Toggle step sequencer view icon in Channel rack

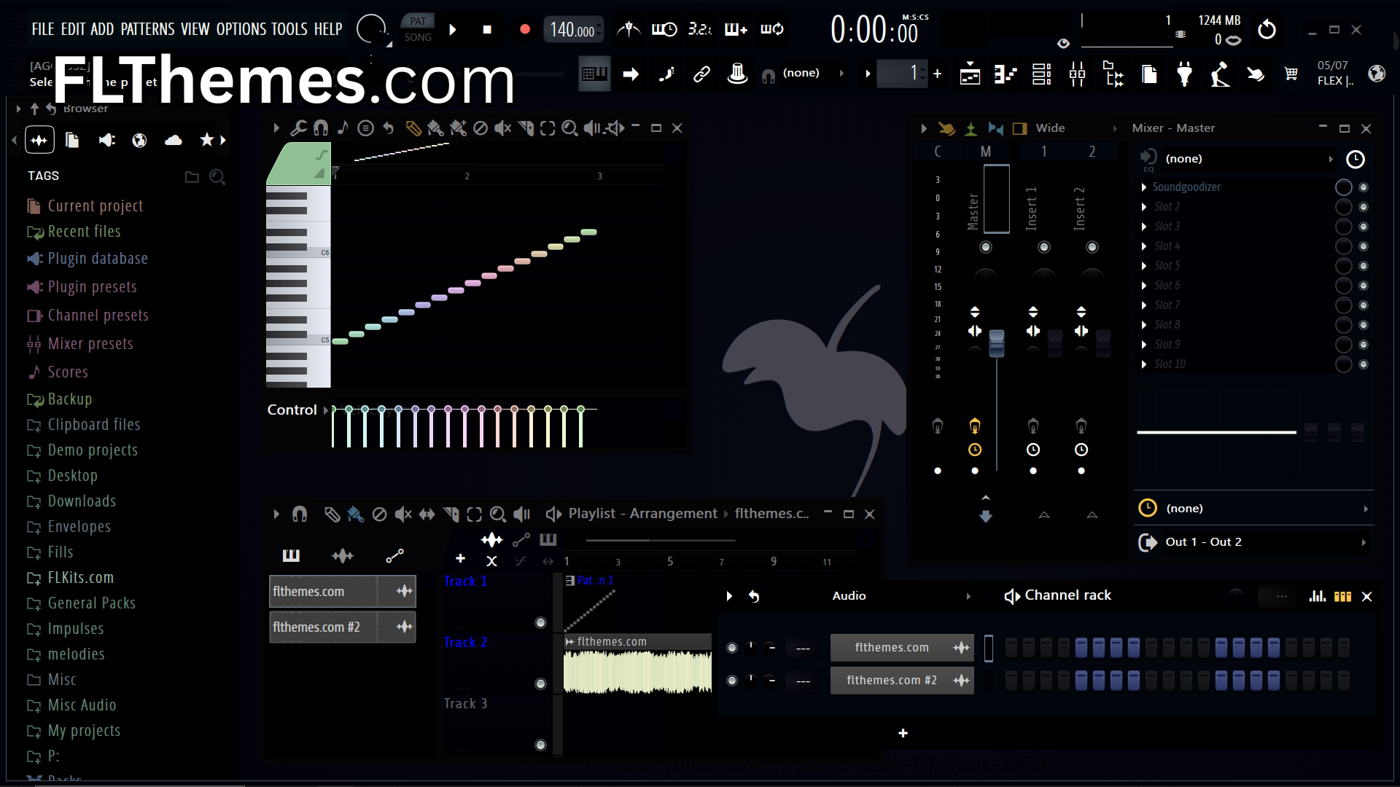[1342, 596]
